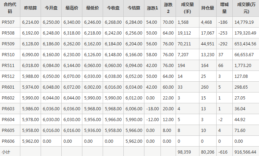
Task: Click PR509 volume 70,211
Action: (184, 44)
